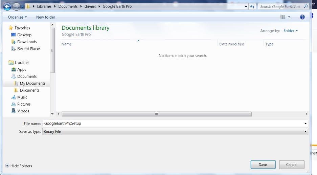Click the navigation pane vertical scrollbar thumb

(x=52, y=50)
